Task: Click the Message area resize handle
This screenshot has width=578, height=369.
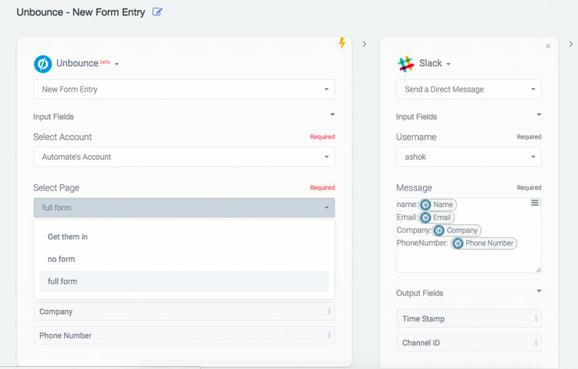Action: coord(538,270)
